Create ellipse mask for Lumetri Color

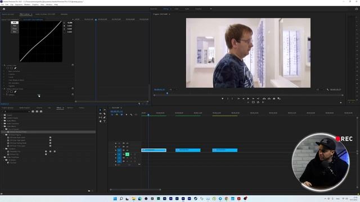pyautogui.click(x=7, y=68)
